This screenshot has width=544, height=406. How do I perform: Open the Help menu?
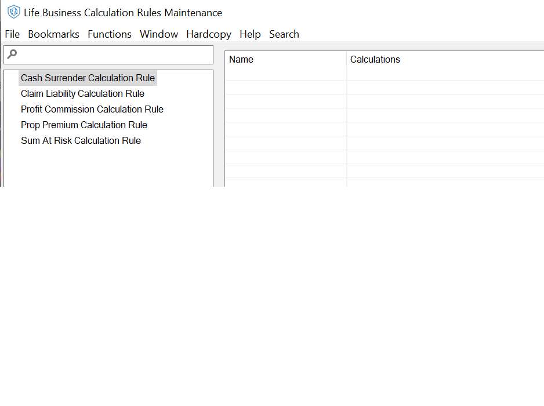(250, 34)
